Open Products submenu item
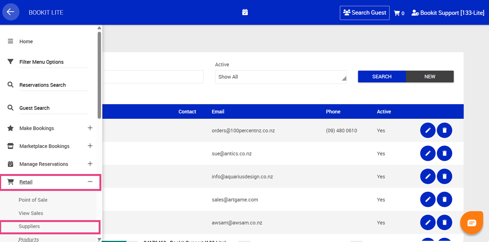 pyautogui.click(x=29, y=239)
